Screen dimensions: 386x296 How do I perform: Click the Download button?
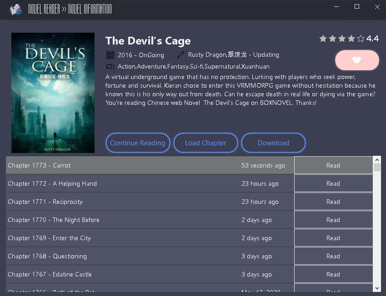pyautogui.click(x=273, y=143)
